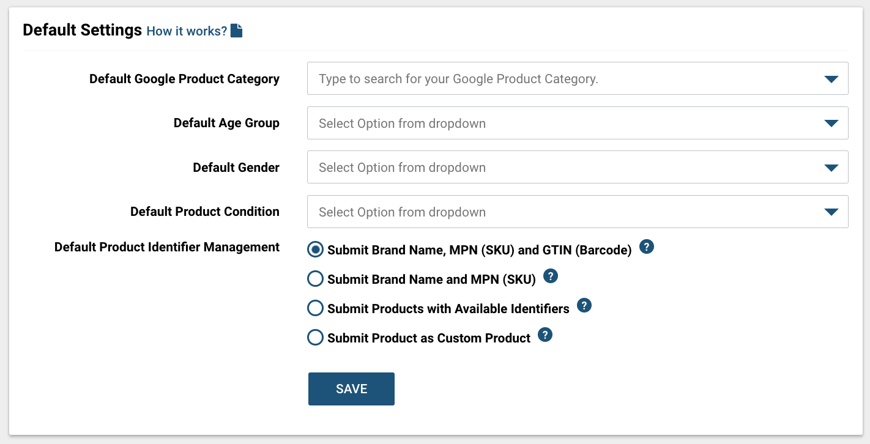Image resolution: width=870 pixels, height=444 pixels.
Task: Click the Default Gender field placeholder text
Action: (402, 168)
